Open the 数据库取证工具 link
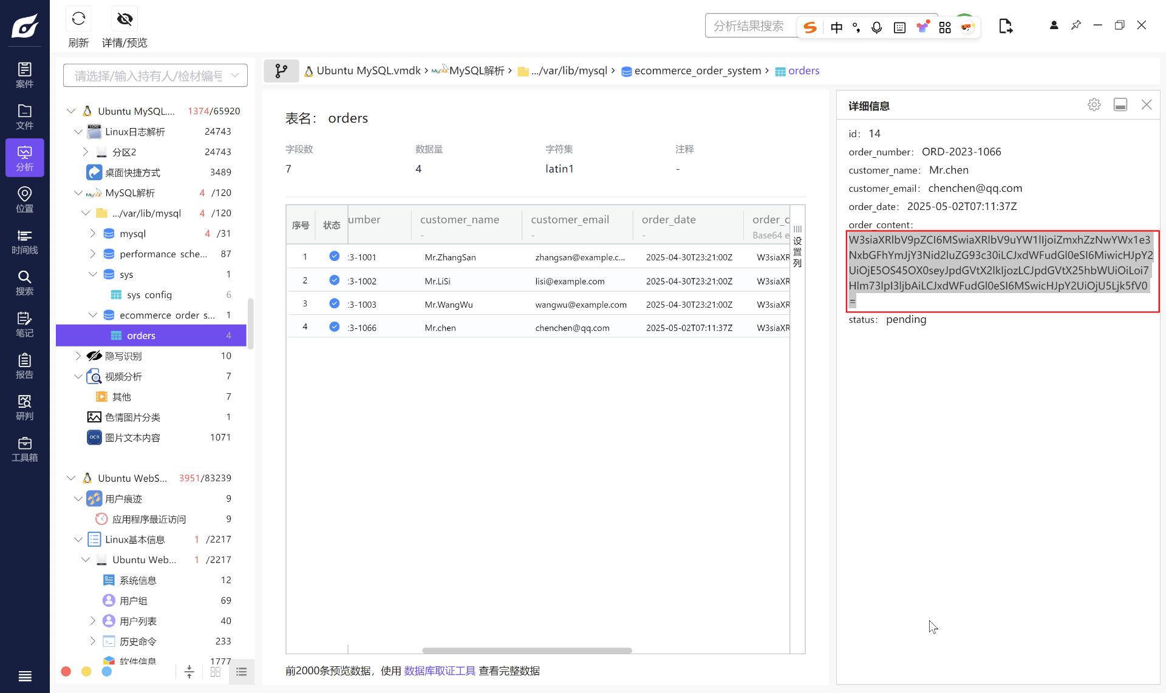This screenshot has width=1166, height=693. (x=440, y=671)
